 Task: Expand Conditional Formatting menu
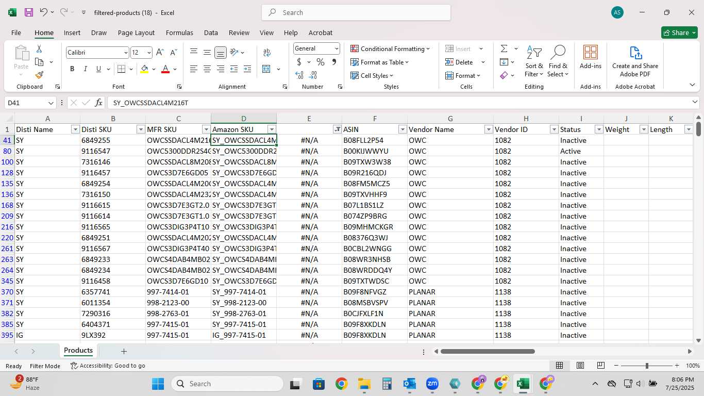[390, 48]
